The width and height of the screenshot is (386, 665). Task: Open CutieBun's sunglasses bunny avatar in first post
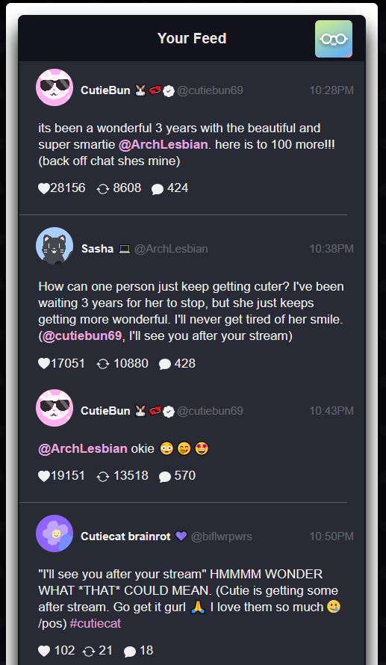coord(55,87)
